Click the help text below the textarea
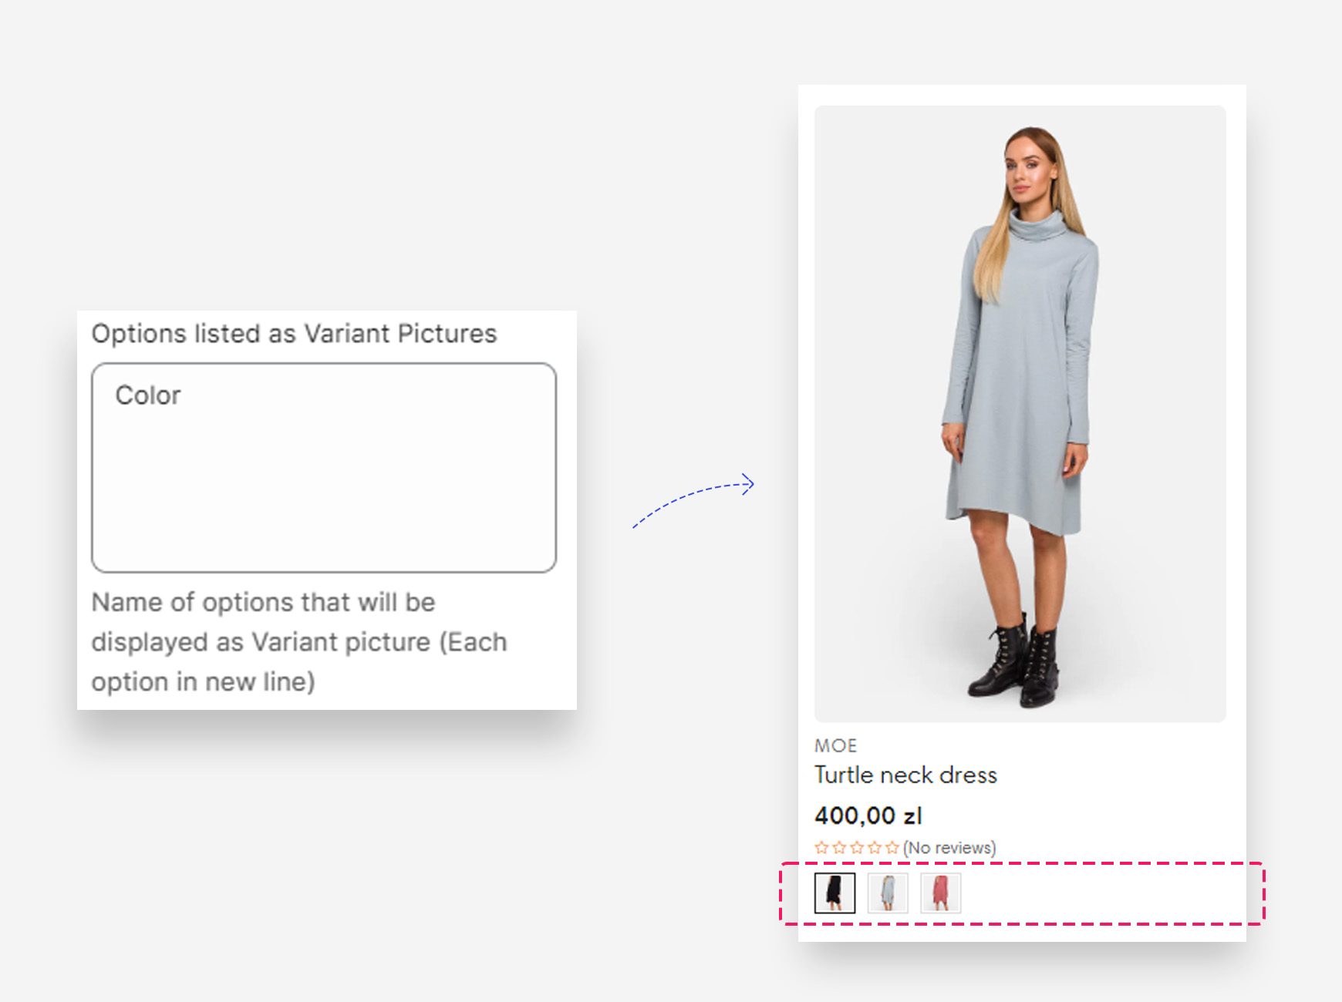 [299, 642]
